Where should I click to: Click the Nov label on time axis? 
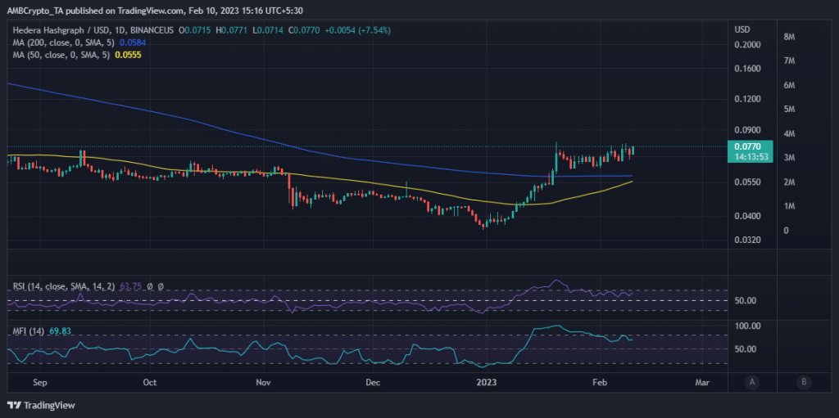[263, 382]
